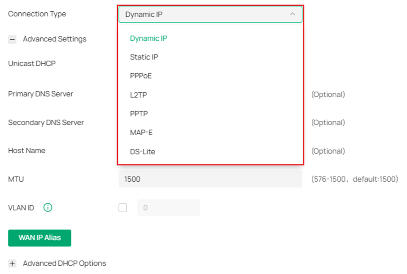Image resolution: width=407 pixels, height=274 pixels.
Task: Select the highlighted Dynamic IP option
Action: coord(148,38)
